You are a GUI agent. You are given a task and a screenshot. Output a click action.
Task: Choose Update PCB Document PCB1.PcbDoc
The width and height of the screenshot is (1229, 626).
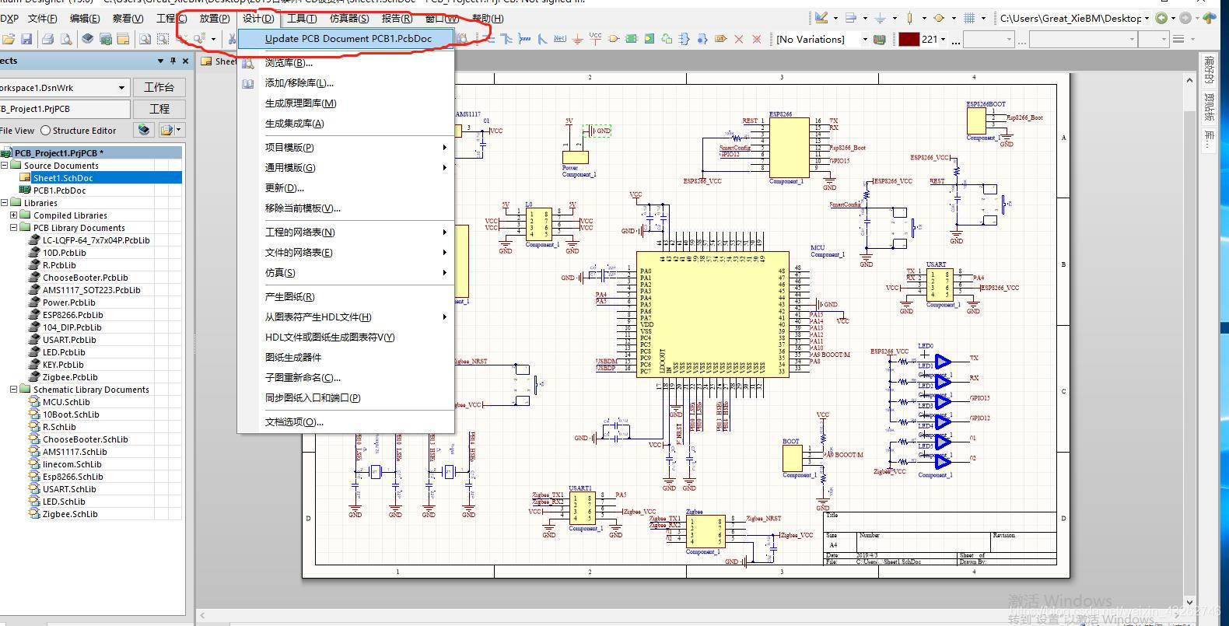coord(345,38)
